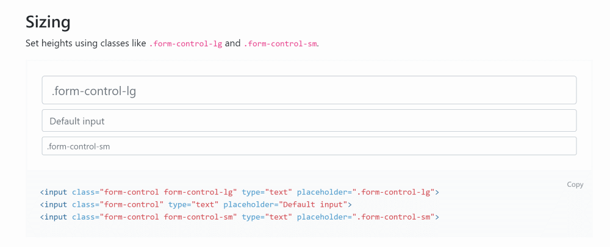Viewport: 610px width, 247px height.
Task: Click the small .form-control-sm input field
Action: (x=309, y=146)
